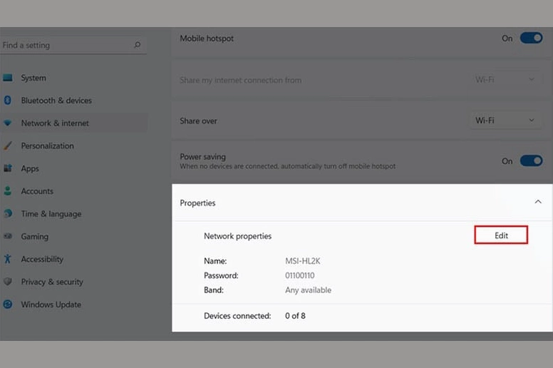Click the Apps icon in sidebar
This screenshot has height=368, width=553.
pos(8,168)
